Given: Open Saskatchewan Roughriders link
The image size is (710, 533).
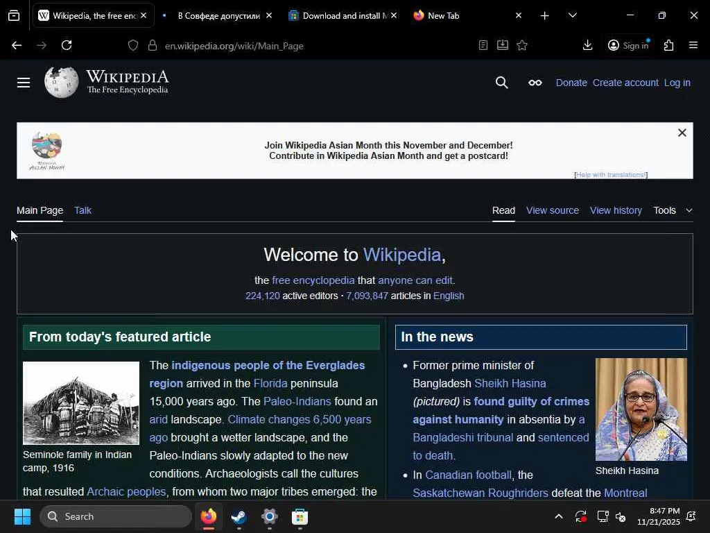Looking at the screenshot, I should pyautogui.click(x=480, y=493).
